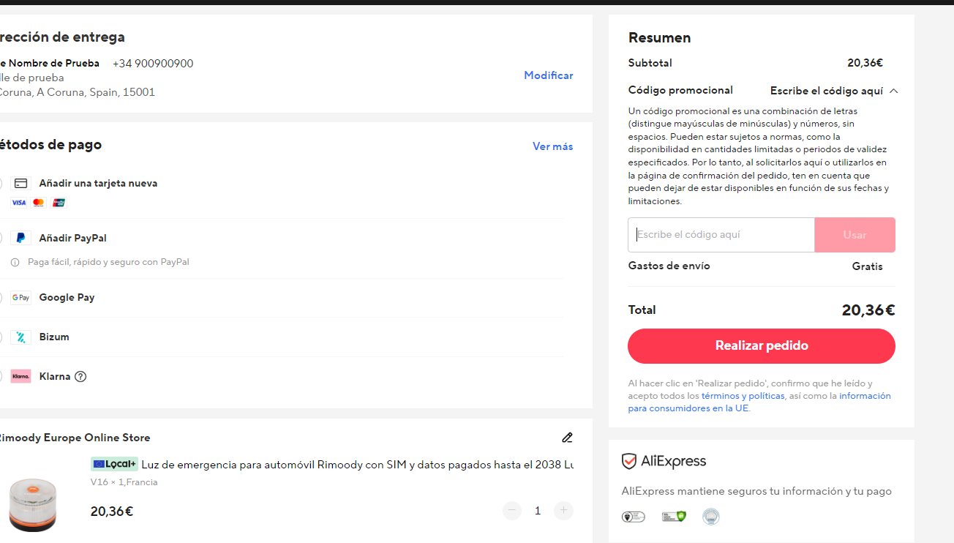Click the quantity value 1 between the steppers

tap(538, 511)
